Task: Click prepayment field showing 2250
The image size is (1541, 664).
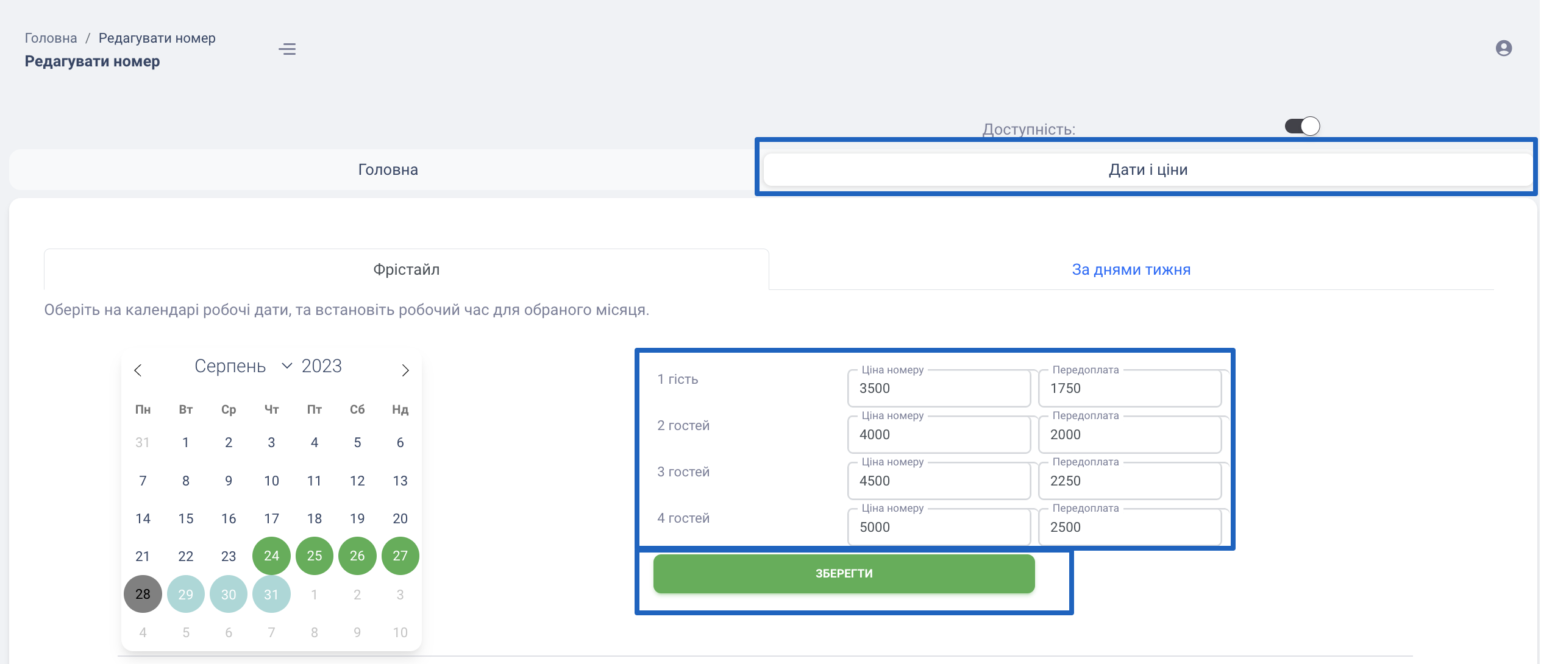Action: point(1129,481)
